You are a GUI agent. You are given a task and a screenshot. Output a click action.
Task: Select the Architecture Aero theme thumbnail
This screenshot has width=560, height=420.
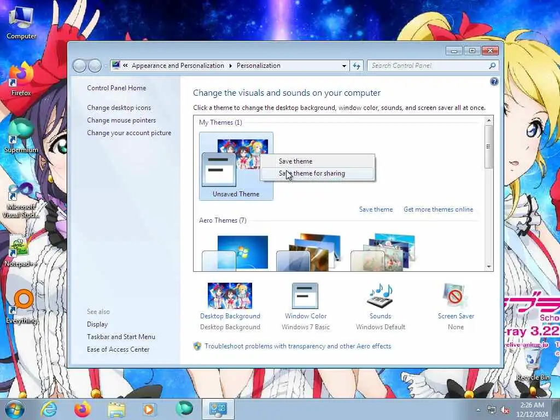click(x=310, y=252)
